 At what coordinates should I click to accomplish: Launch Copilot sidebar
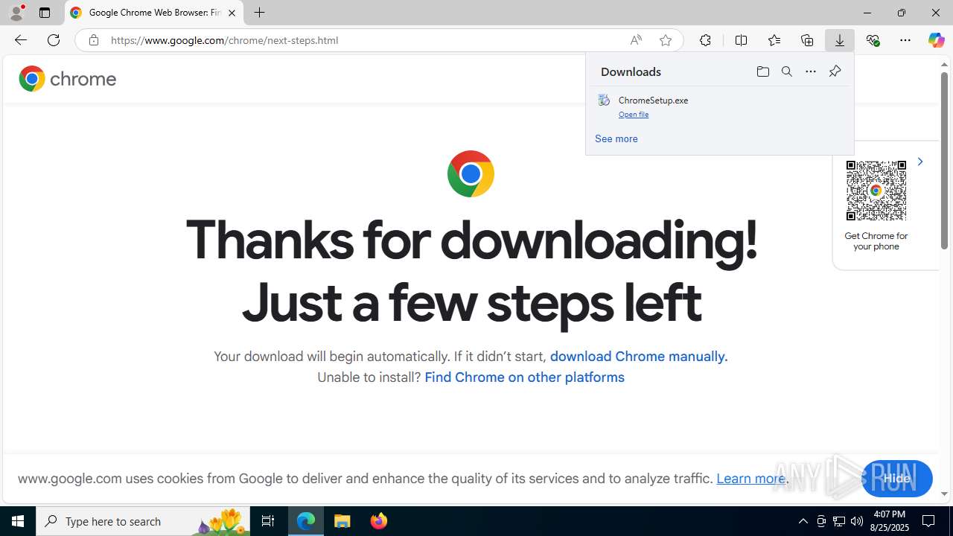click(937, 40)
